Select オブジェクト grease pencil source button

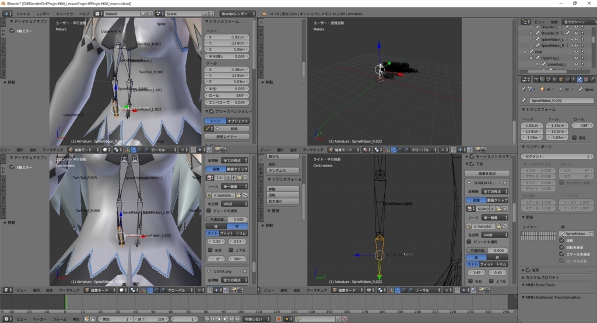click(x=238, y=121)
